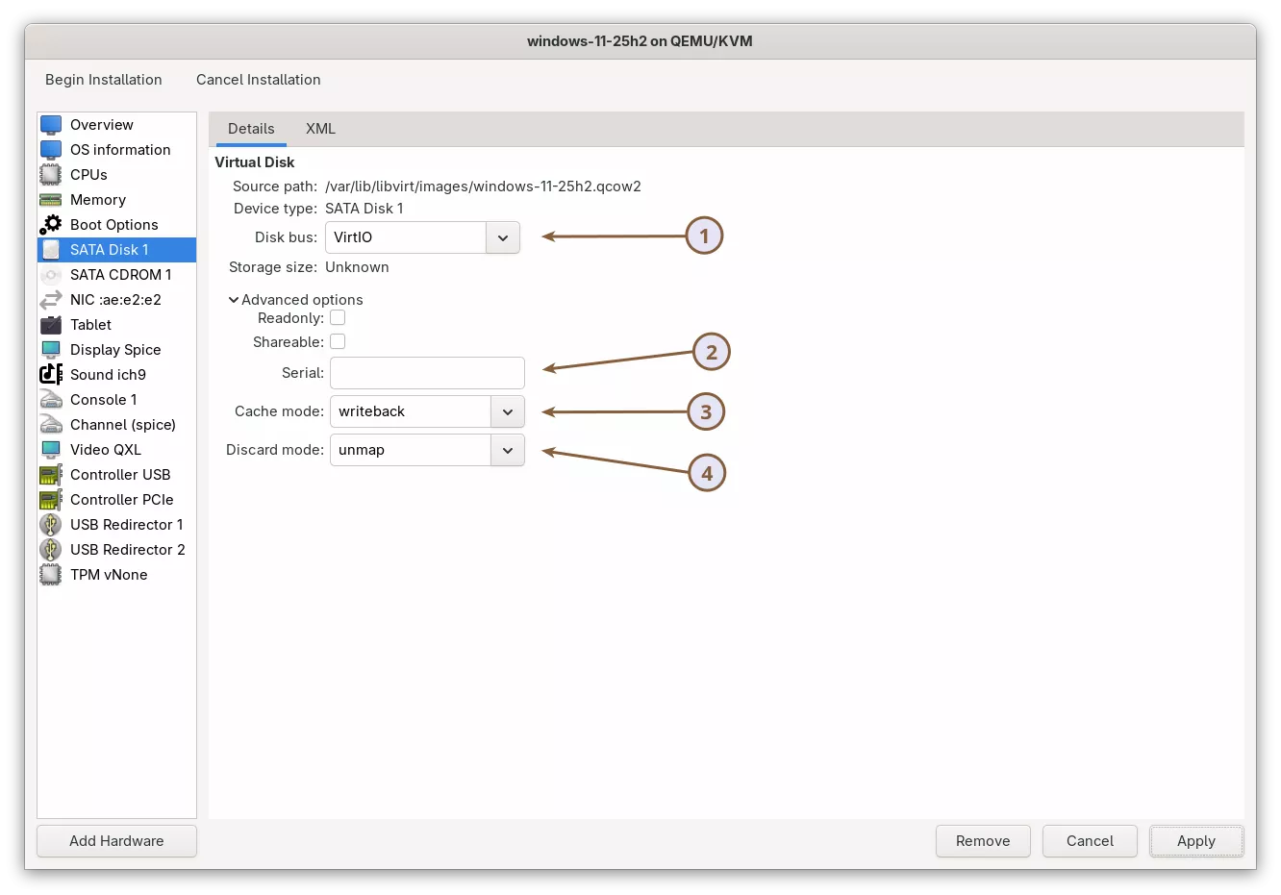Click the Memory RAM stick icon
This screenshot has height=895, width=1281.
(x=51, y=200)
